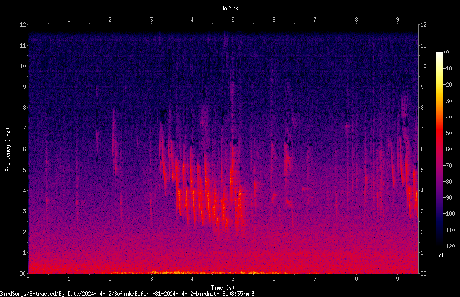Click the Time (s) axis label
This screenshot has width=460, height=297.
tap(223, 288)
